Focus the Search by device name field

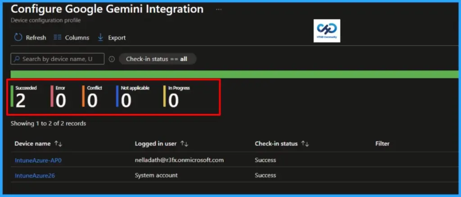pyautogui.click(x=57, y=59)
